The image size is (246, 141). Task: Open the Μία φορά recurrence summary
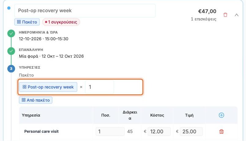point(51,56)
